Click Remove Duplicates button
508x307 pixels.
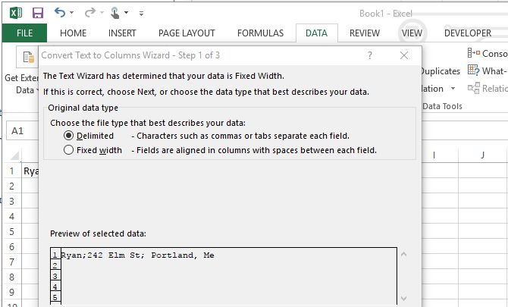pos(440,71)
